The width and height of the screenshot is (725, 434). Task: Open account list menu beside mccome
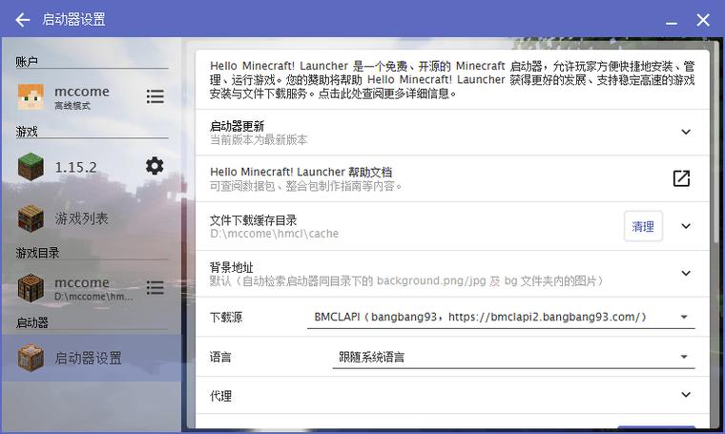(x=155, y=96)
